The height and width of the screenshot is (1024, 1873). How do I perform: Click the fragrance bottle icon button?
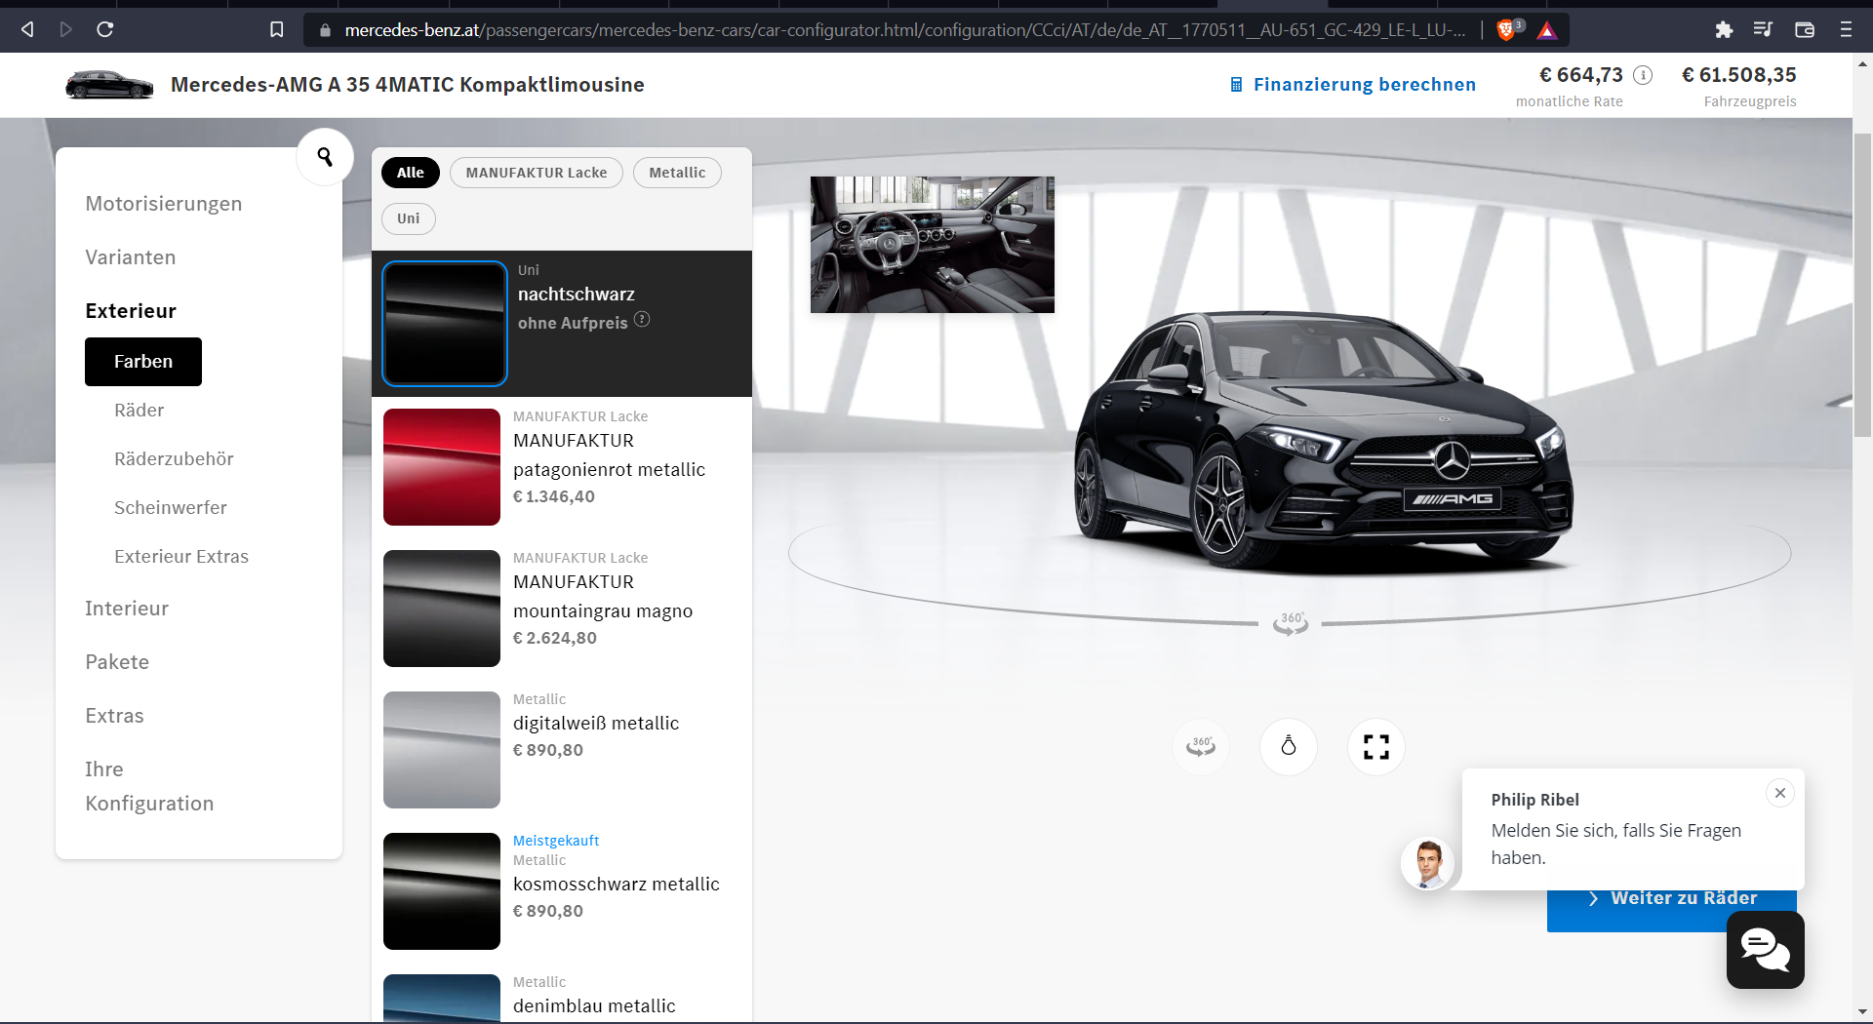pyautogui.click(x=1289, y=747)
